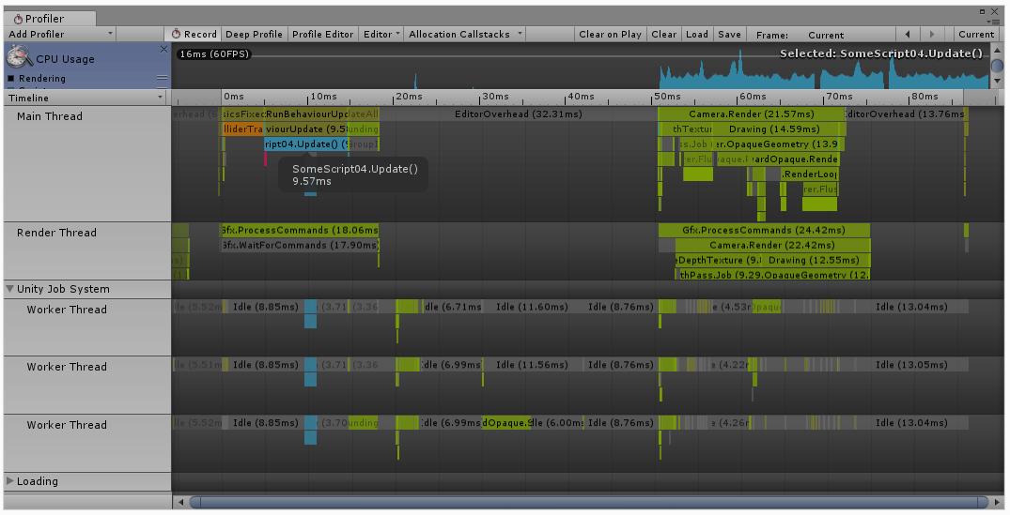Viewport: 1010px width, 515px height.
Task: Click the Profiler tab stopwatch icon
Action: click(x=18, y=19)
